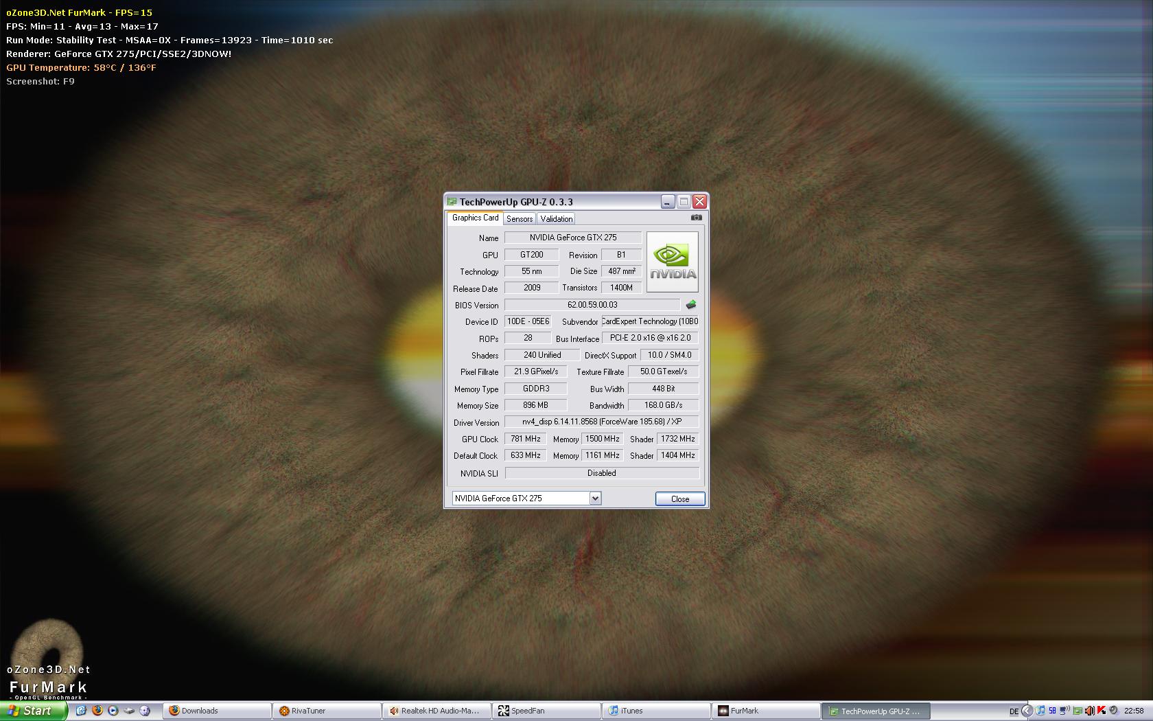This screenshot has width=1153, height=721.
Task: Click the Bandwidth 168.0 GB/s value
Action: pyautogui.click(x=663, y=405)
